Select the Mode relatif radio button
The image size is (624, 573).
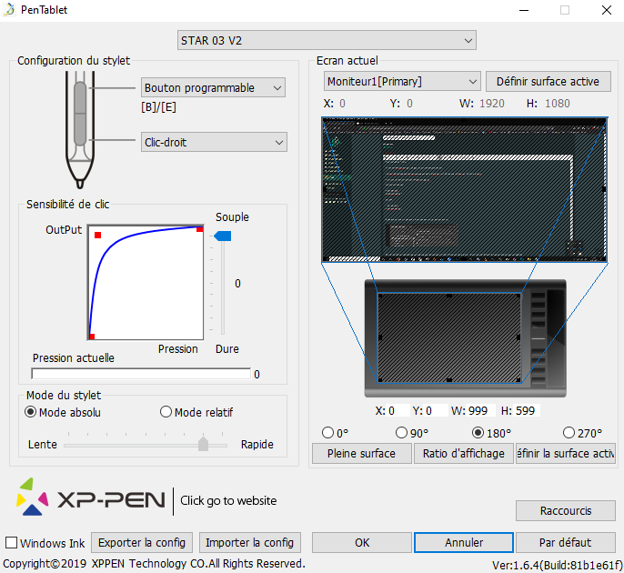click(166, 412)
